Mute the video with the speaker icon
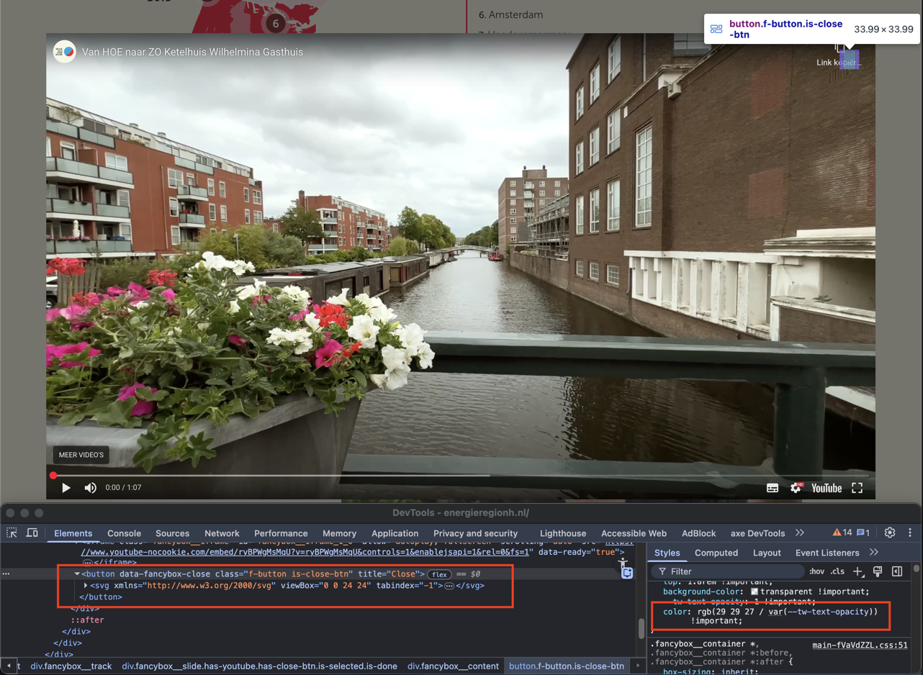The width and height of the screenshot is (923, 675). [x=91, y=488]
